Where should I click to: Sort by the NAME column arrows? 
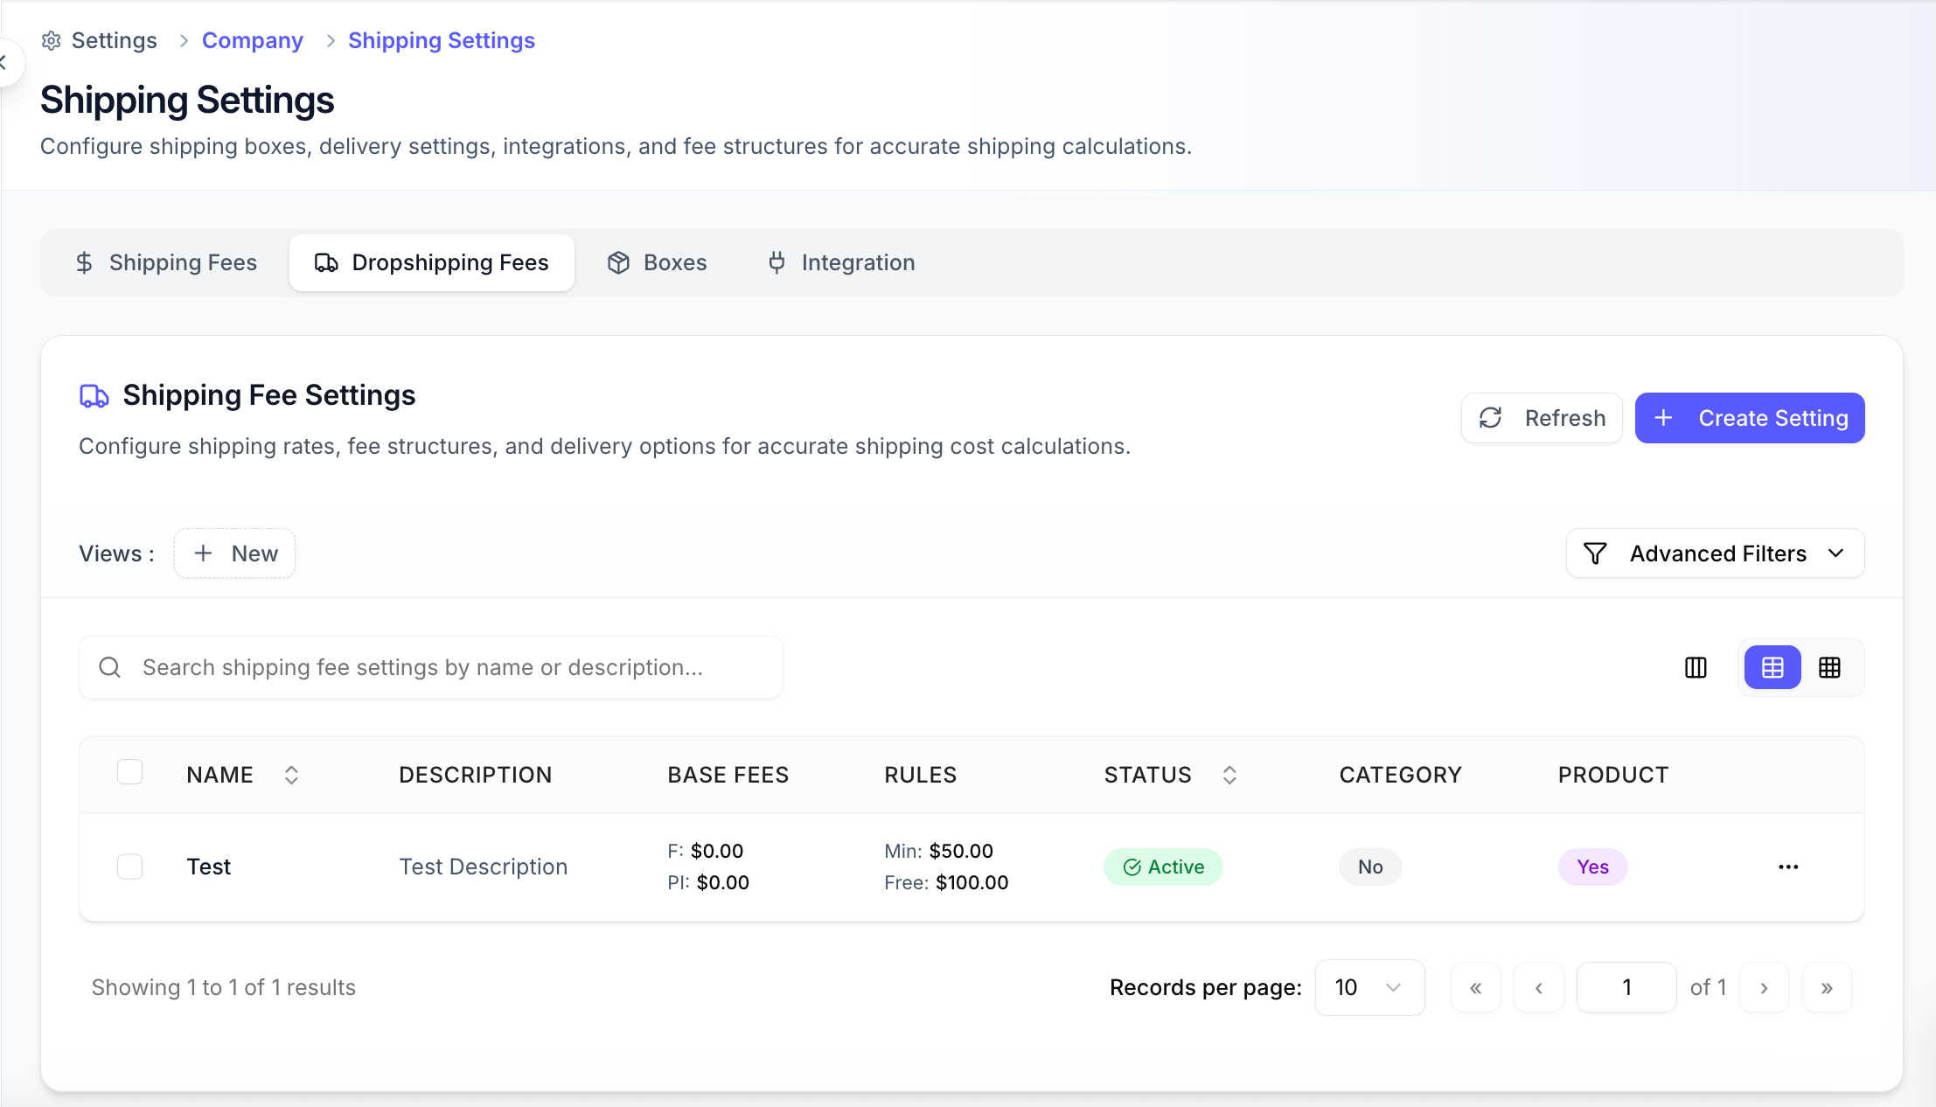point(291,775)
